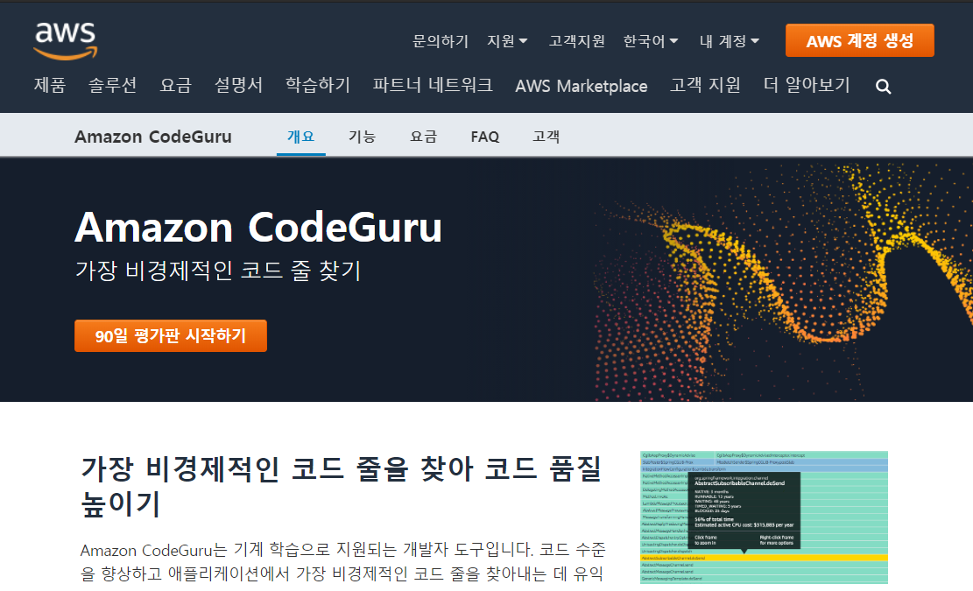Open AWS Marketplace menu item
973x591 pixels.
tap(581, 86)
